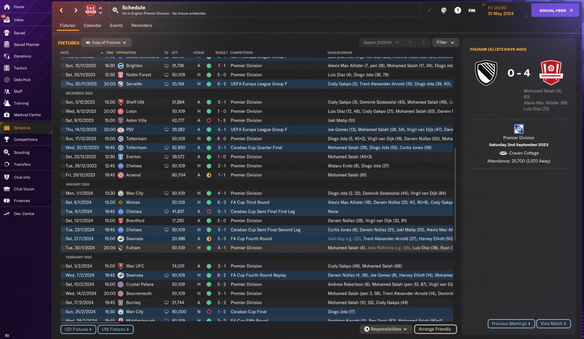Go forward with the right arrow
This screenshot has width=584, height=339.
click(x=76, y=10)
